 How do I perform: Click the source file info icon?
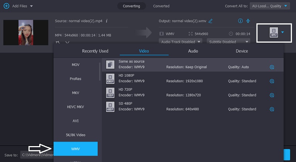click(x=107, y=21)
